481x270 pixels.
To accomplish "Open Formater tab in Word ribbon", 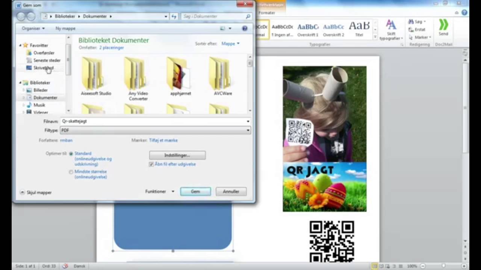I will coord(267,13).
